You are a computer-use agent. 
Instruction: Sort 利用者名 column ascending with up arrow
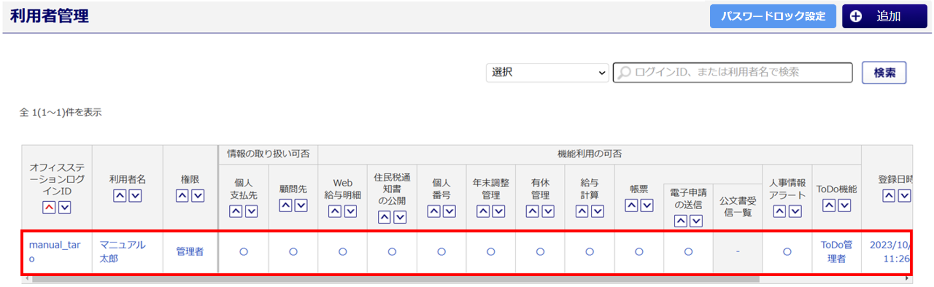[x=120, y=196]
